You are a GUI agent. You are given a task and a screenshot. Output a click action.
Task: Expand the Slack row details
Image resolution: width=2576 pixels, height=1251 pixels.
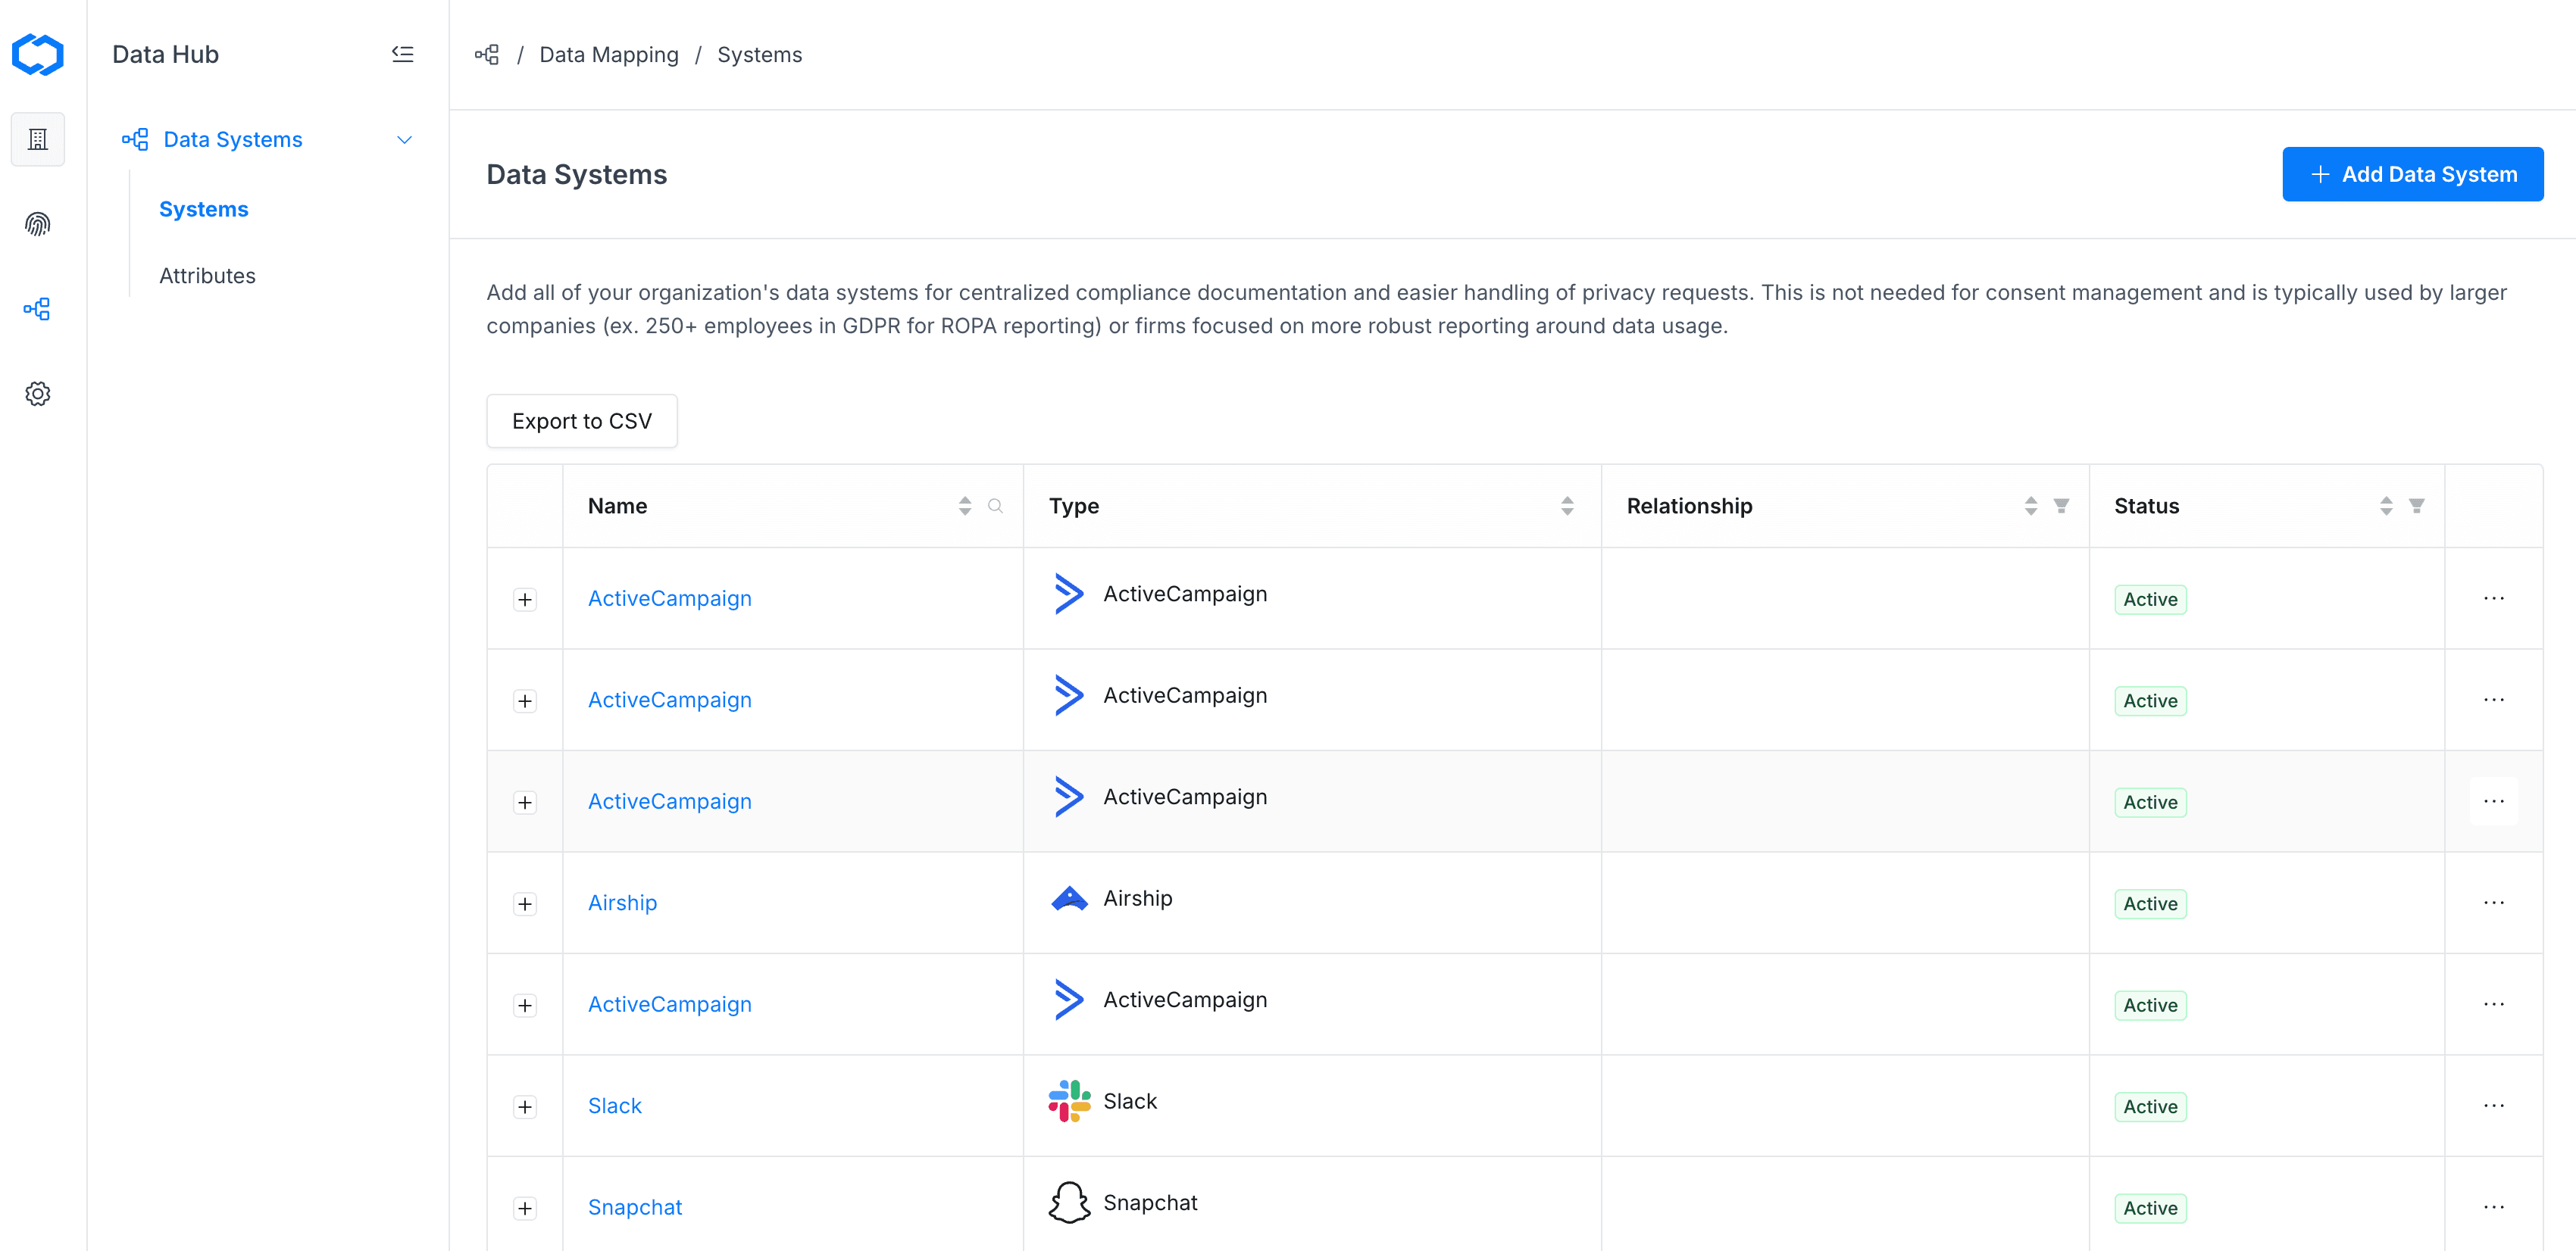525,1106
